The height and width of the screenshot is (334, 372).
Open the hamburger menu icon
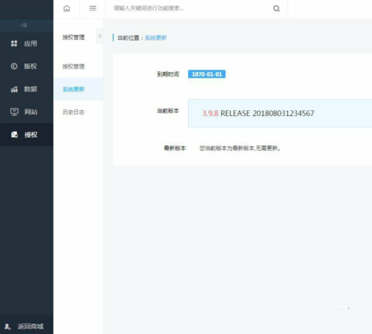click(93, 9)
